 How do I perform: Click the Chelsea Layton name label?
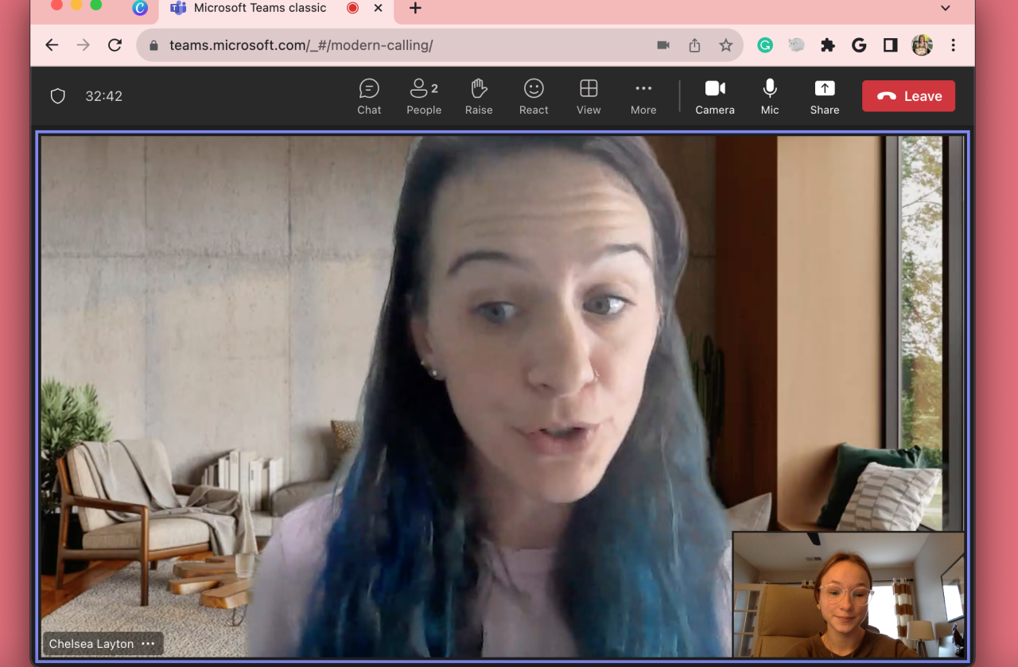pyautogui.click(x=91, y=644)
